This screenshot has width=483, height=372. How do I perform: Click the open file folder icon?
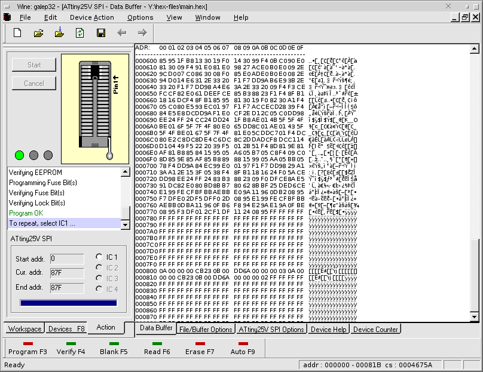pos(38,33)
